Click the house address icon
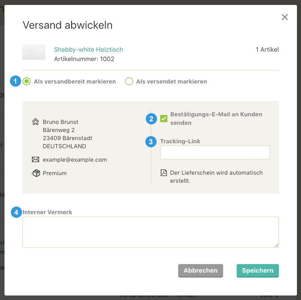The image size is (301, 300). pyautogui.click(x=36, y=122)
